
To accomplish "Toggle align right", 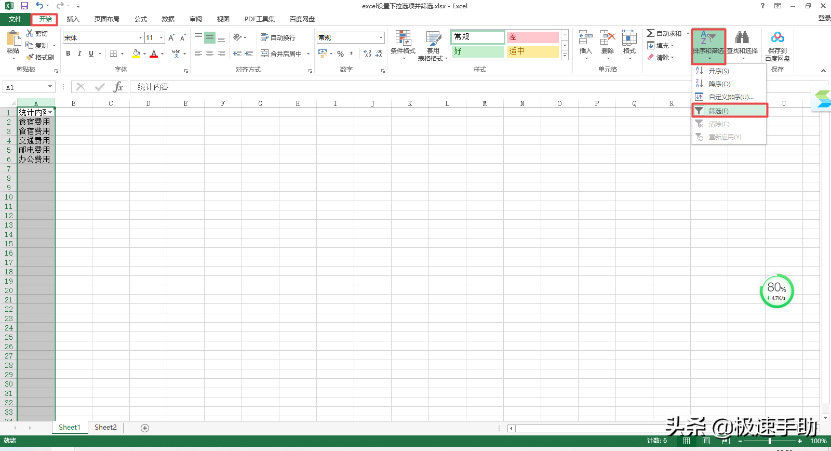I will pos(221,54).
